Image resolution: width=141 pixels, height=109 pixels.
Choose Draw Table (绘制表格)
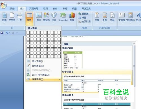(x=43, y=66)
